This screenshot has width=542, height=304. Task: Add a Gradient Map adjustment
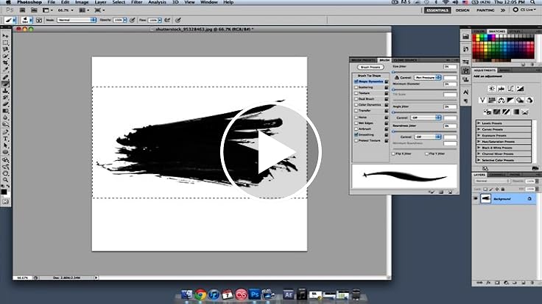click(516, 112)
